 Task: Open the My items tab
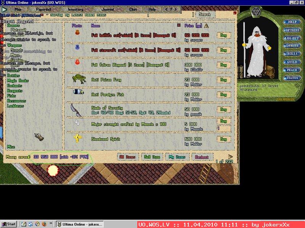[177, 157]
